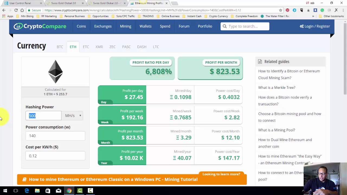347x195 pixels.
Task: Open the Coins menu
Action: coord(81,26)
